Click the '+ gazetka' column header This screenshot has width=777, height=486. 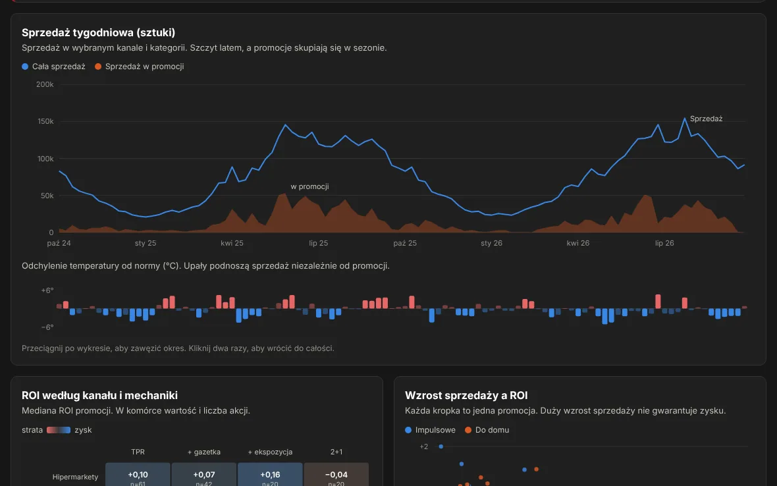pos(204,452)
